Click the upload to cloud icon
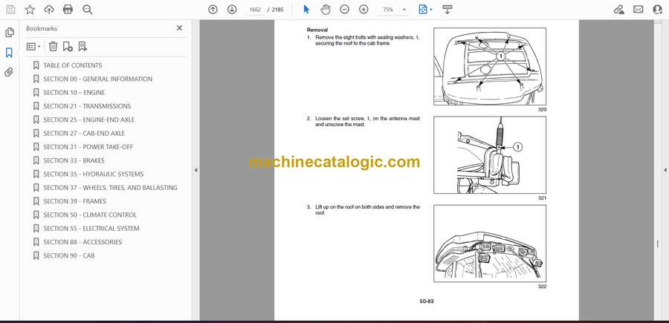 (x=49, y=10)
